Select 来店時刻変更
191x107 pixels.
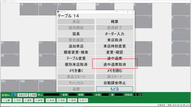coord(114,46)
